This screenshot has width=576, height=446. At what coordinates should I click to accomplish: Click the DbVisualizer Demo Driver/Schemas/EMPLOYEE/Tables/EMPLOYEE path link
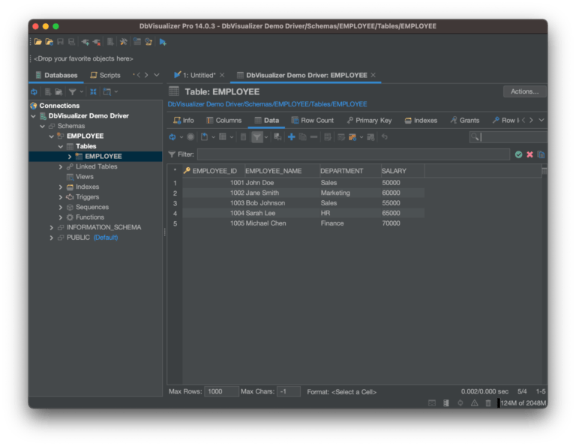(267, 104)
